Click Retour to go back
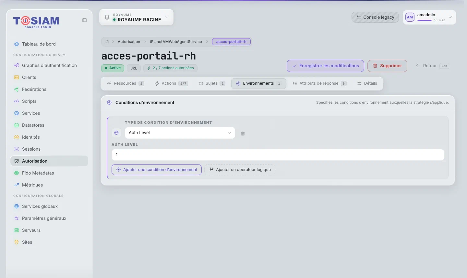467x278 pixels. pyautogui.click(x=432, y=66)
